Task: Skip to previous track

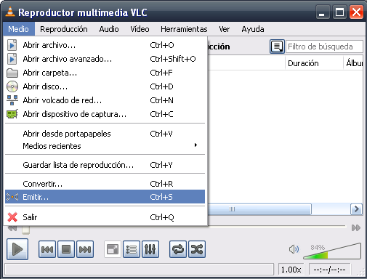Action: click(x=47, y=249)
